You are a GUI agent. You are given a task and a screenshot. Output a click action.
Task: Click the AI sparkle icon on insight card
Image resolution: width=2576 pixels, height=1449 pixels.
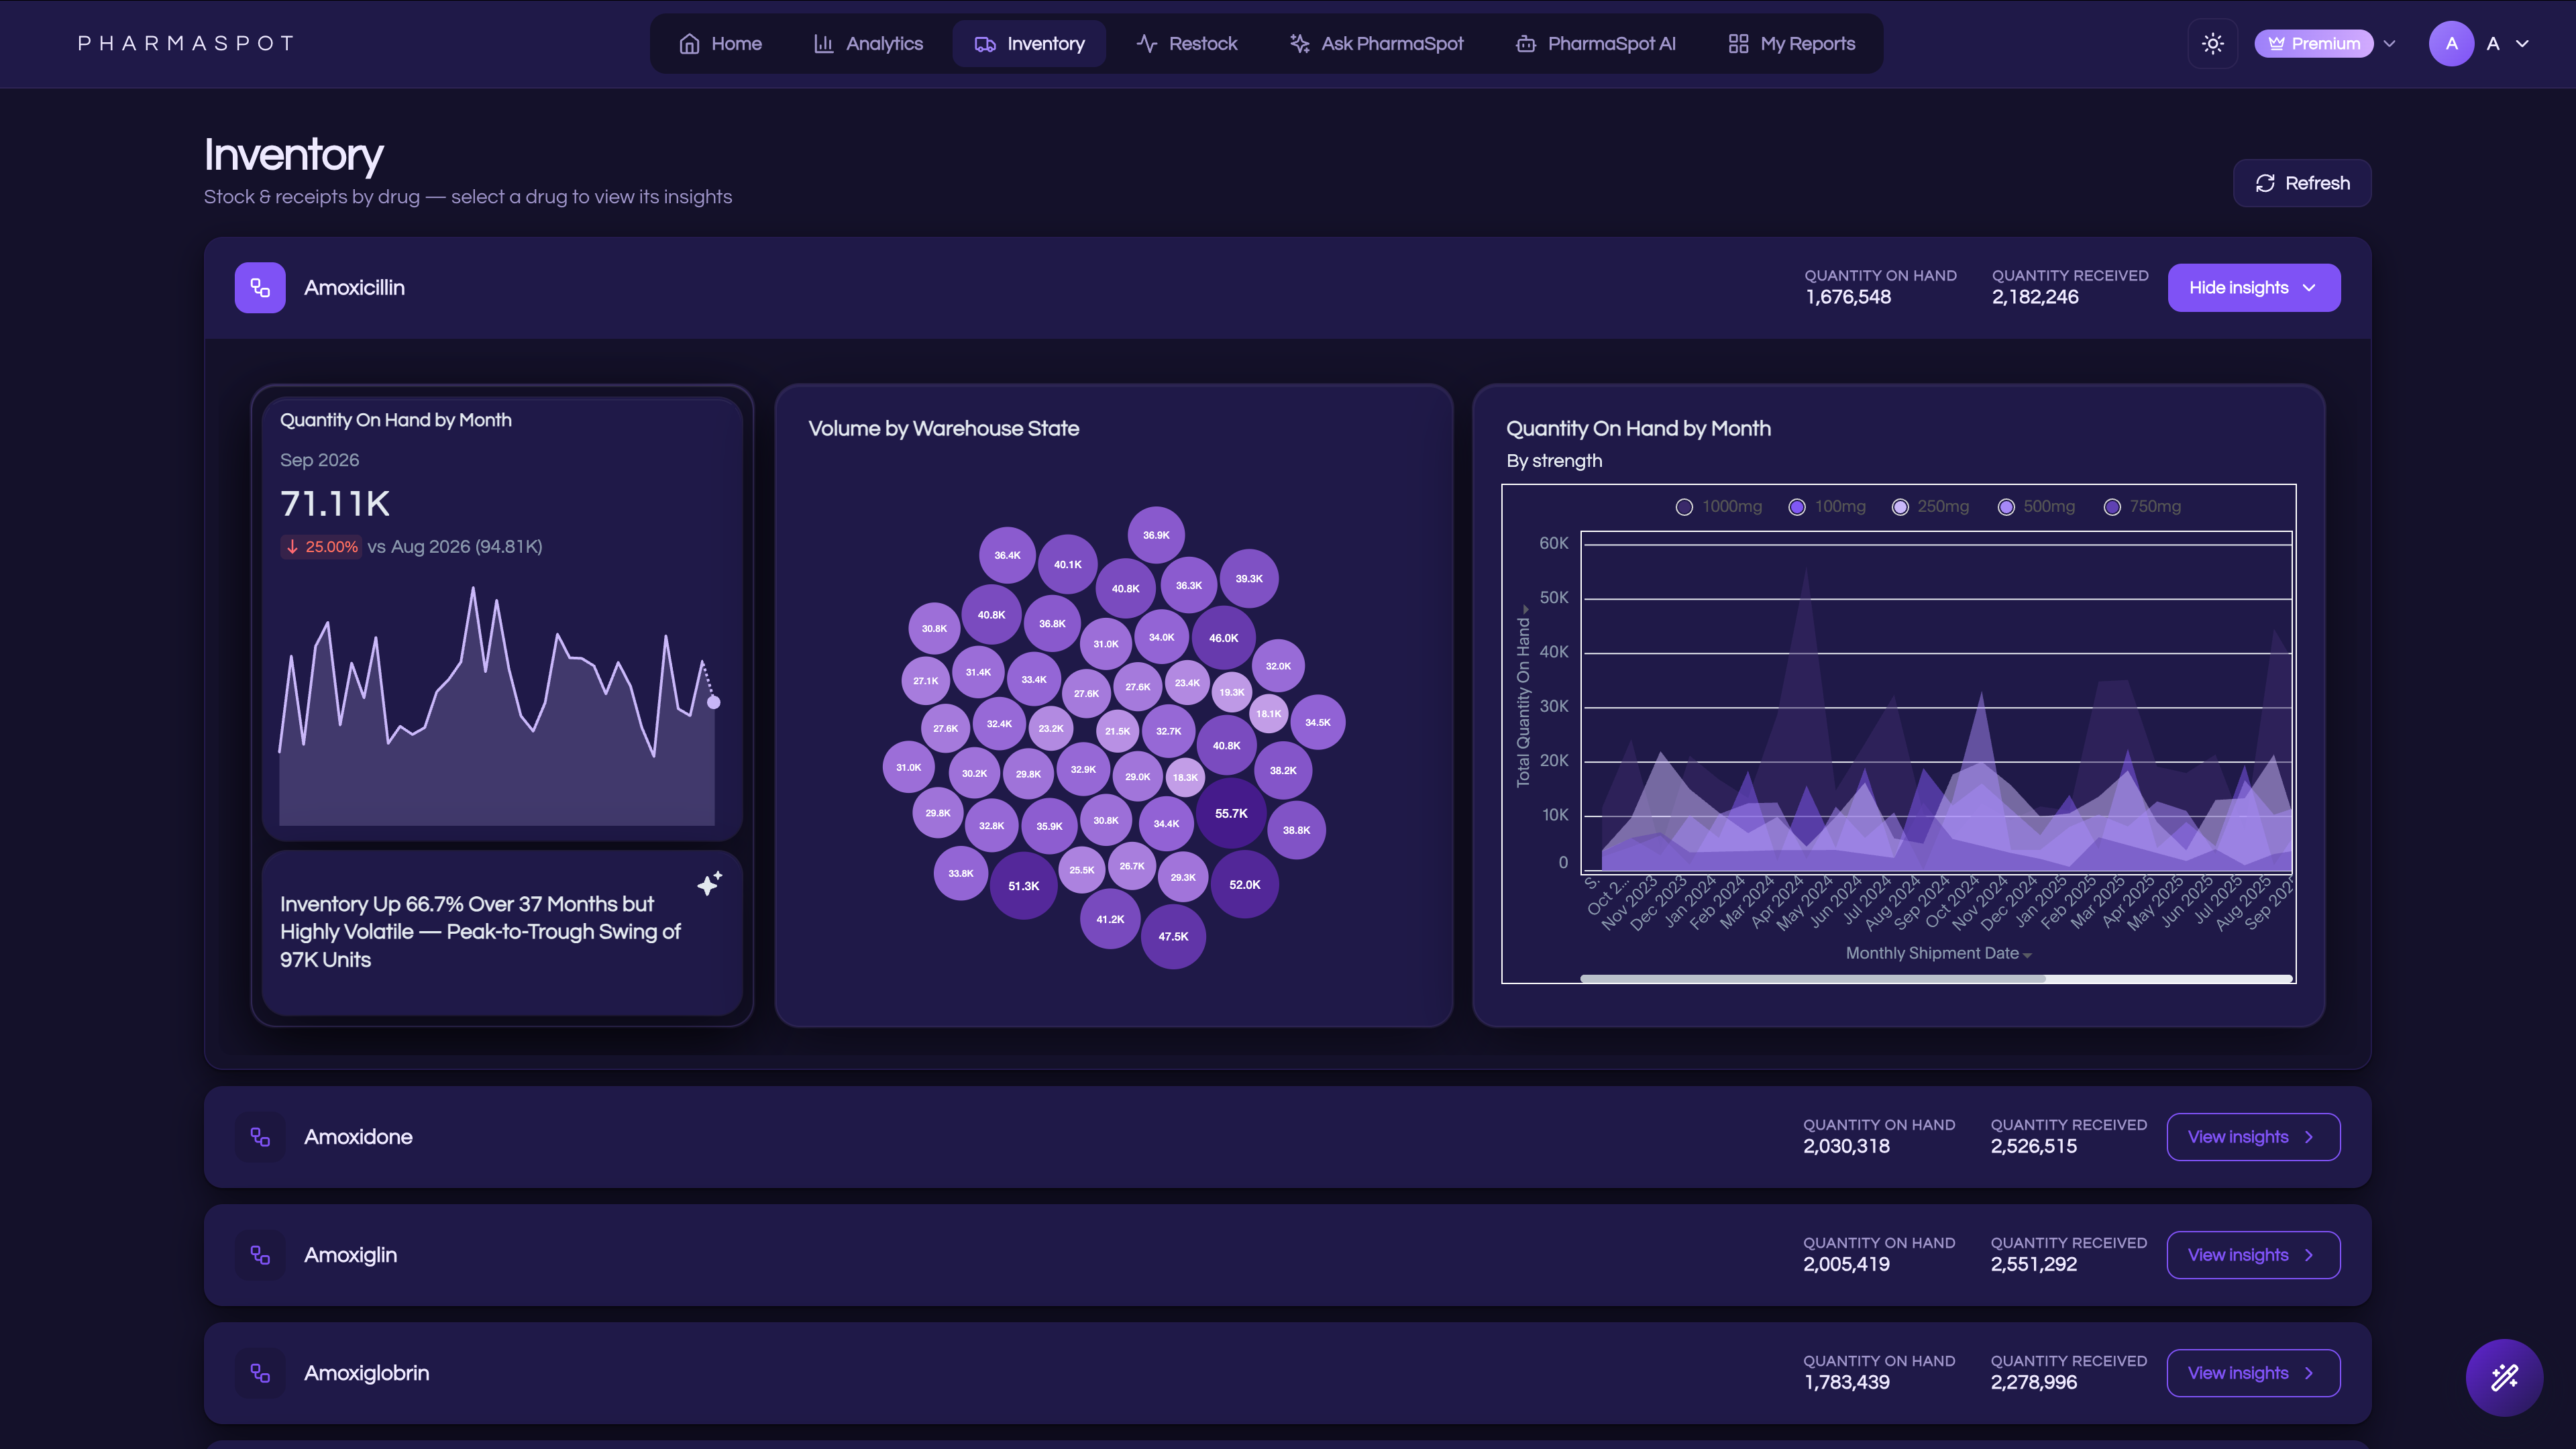point(709,883)
